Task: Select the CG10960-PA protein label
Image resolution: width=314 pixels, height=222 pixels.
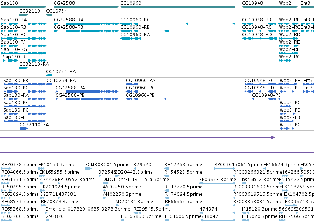Action: click(x=141, y=81)
